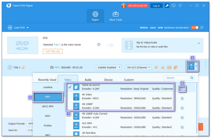Click the media info ID icon
211x138 pixels.
pos(169,67)
